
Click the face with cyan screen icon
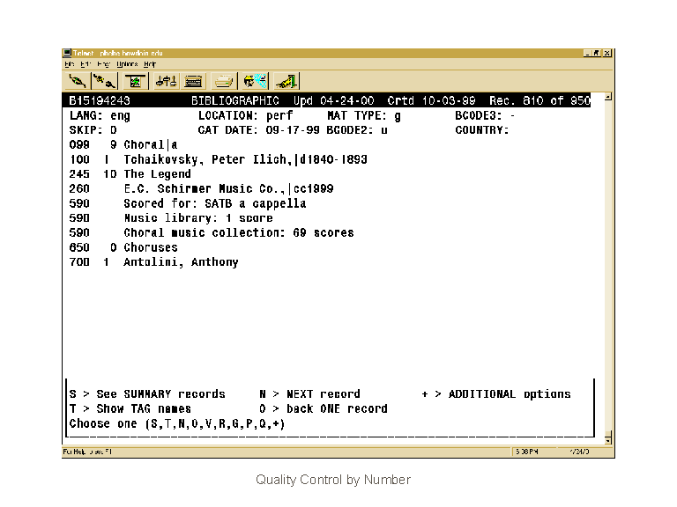click(x=255, y=81)
